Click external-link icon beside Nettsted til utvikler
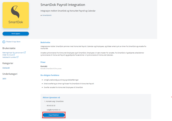 click(x=17, y=57)
